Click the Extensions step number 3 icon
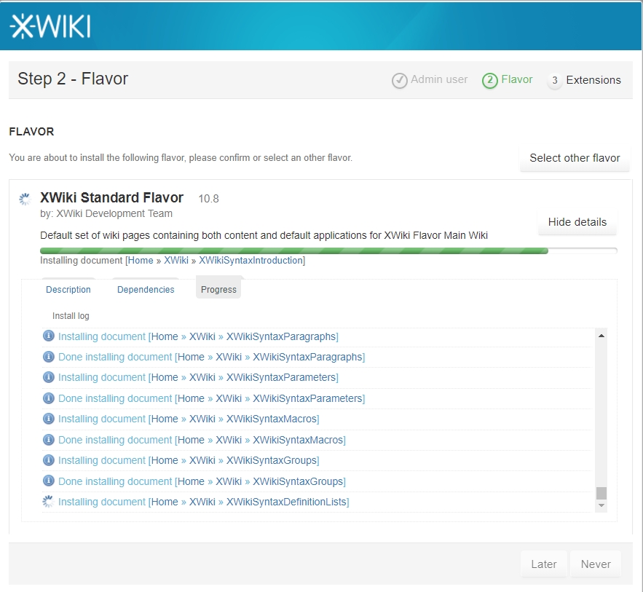 555,80
